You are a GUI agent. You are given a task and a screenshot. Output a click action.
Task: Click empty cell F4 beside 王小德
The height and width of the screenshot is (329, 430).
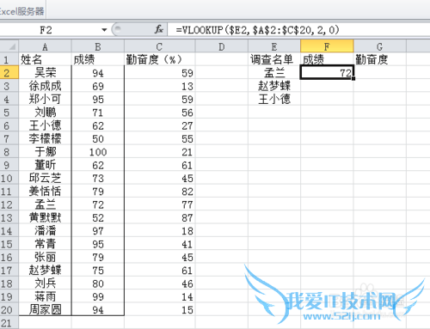pos(327,99)
